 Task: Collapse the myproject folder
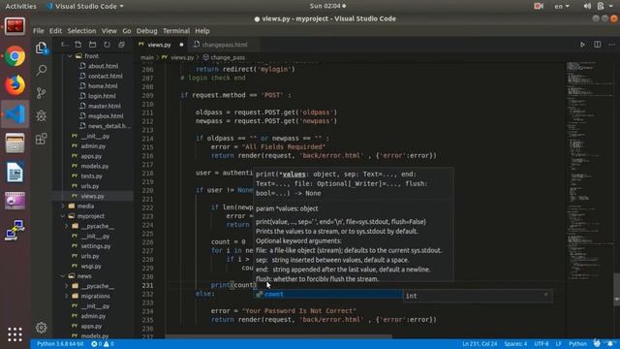(x=63, y=216)
